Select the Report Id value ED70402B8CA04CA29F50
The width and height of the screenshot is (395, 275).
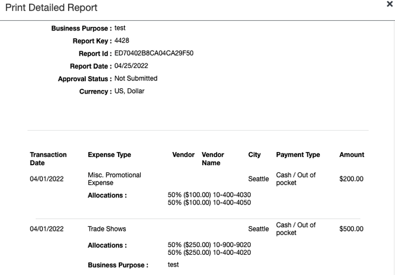pyautogui.click(x=154, y=53)
